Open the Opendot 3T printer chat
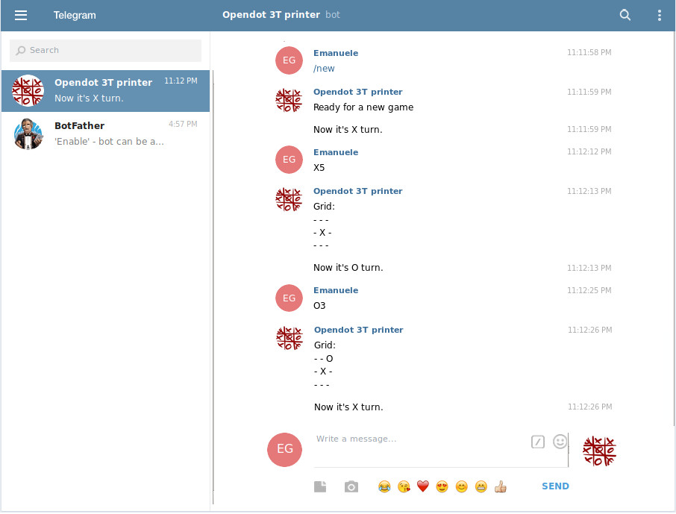 coord(105,91)
